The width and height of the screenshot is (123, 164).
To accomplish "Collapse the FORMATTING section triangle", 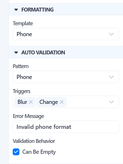I will click(x=16, y=10).
